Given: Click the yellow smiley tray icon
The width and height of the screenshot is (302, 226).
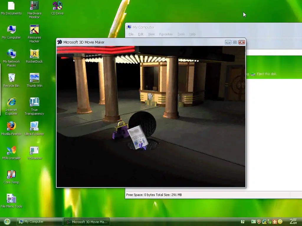Looking at the screenshot, I should (x=280, y=222).
